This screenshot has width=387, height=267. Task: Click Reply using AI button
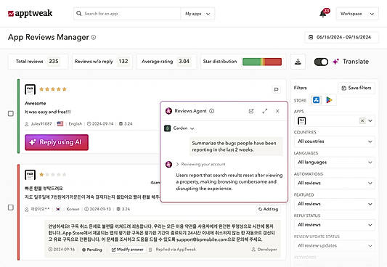57,142
